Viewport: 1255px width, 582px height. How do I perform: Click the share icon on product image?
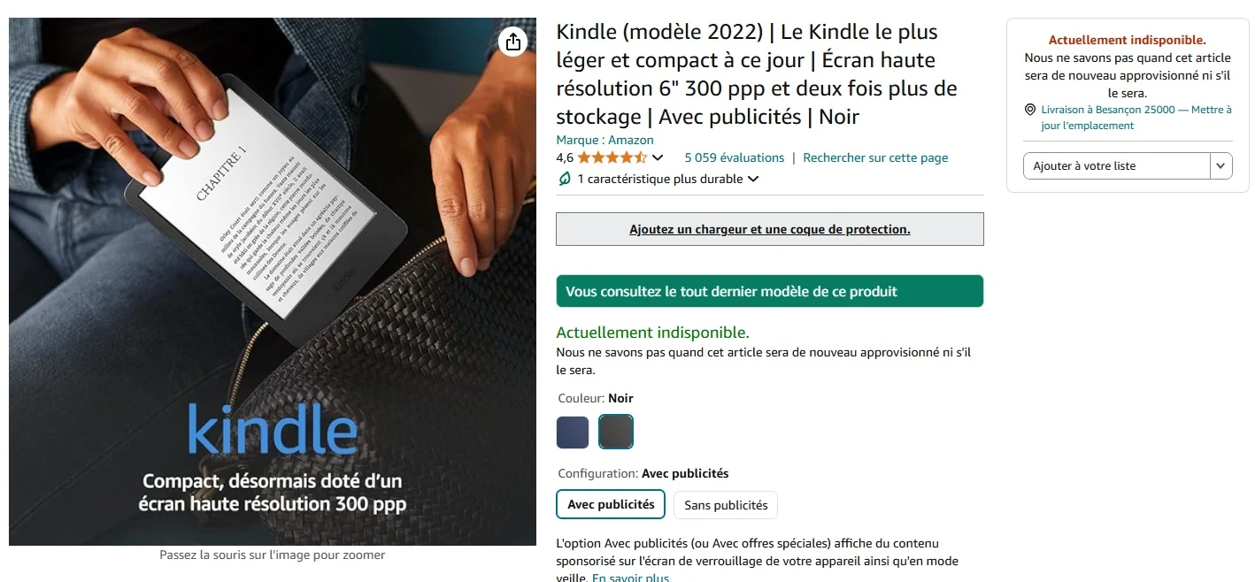pyautogui.click(x=512, y=41)
